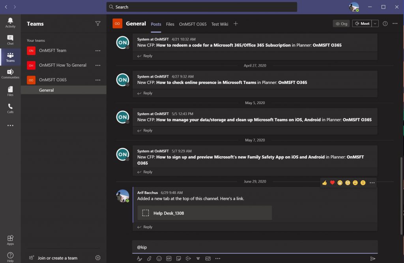404x263 pixels.
Task: Open manage teams settings gear
Action: [98, 257]
